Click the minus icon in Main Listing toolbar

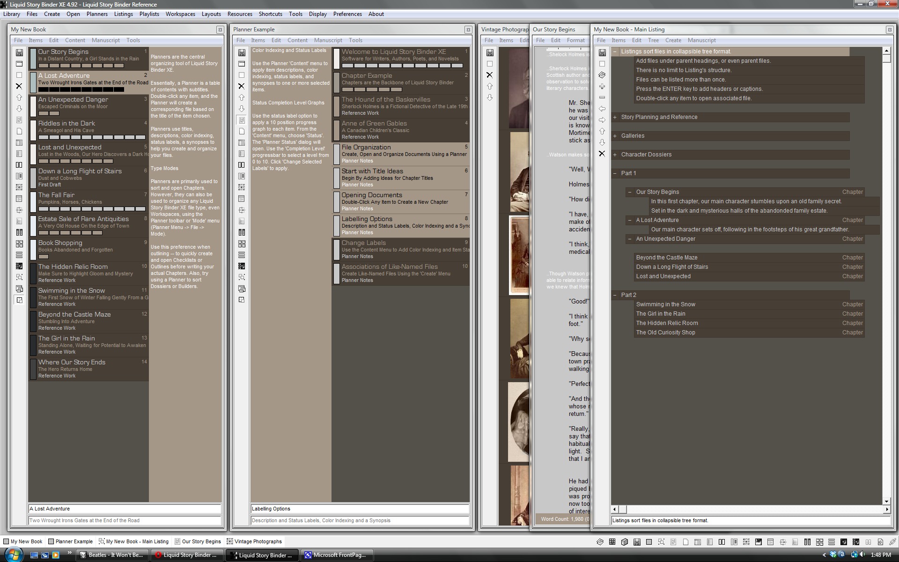[602, 97]
